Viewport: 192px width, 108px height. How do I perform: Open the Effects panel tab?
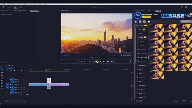(149, 10)
